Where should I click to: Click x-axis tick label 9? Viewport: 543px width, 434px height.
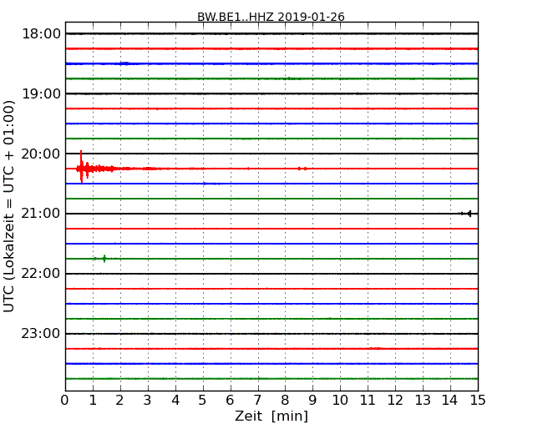(x=312, y=400)
